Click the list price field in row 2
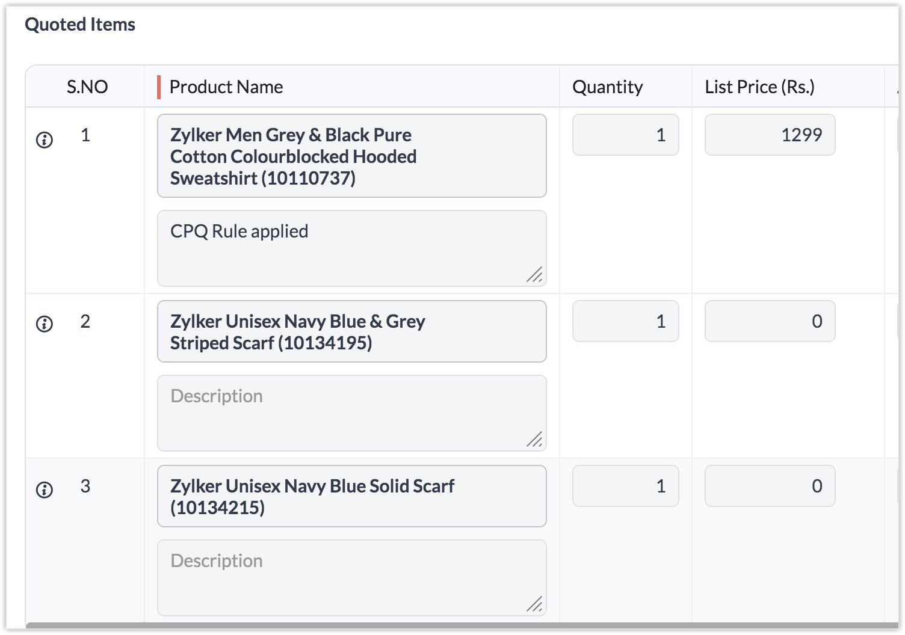This screenshot has width=905, height=635. (770, 322)
